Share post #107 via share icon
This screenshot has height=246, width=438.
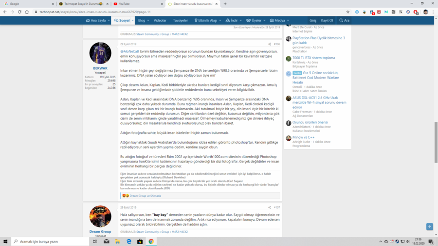coord(270,207)
